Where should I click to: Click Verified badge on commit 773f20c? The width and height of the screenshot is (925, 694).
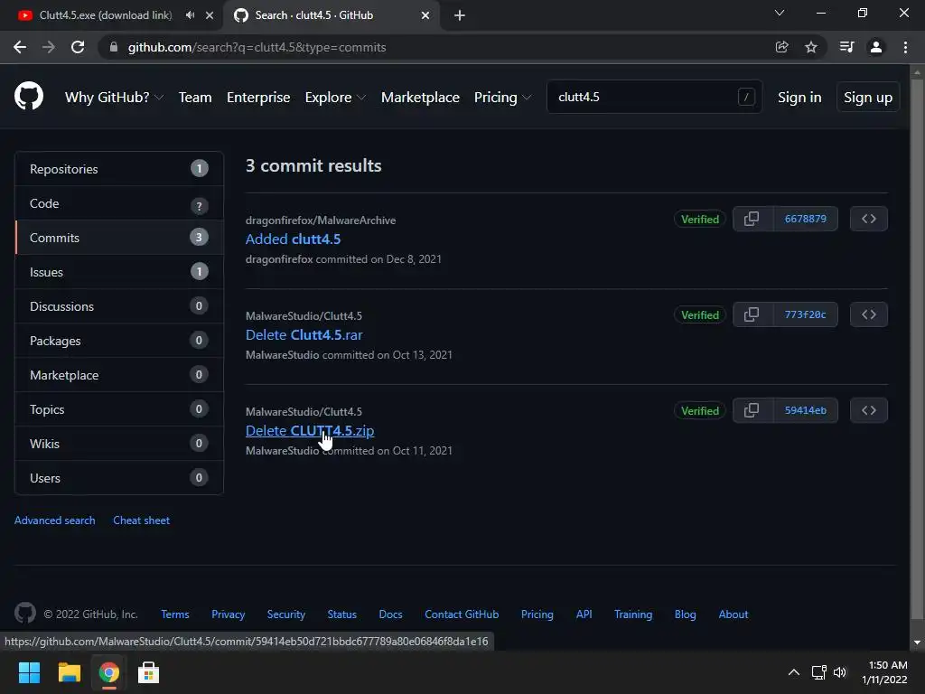click(700, 314)
